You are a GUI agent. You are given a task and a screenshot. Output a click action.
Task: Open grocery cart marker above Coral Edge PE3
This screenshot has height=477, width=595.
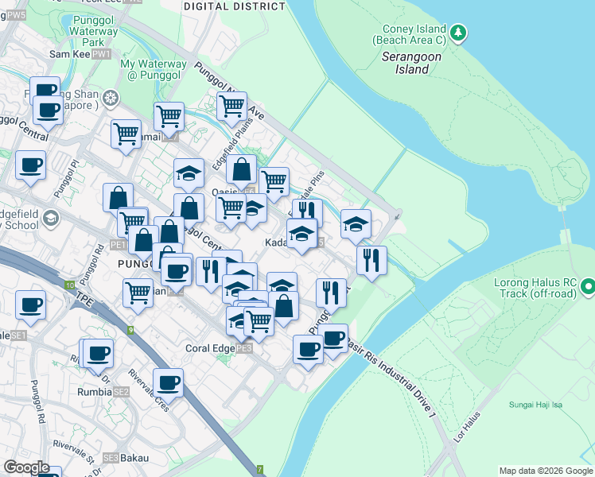(259, 324)
